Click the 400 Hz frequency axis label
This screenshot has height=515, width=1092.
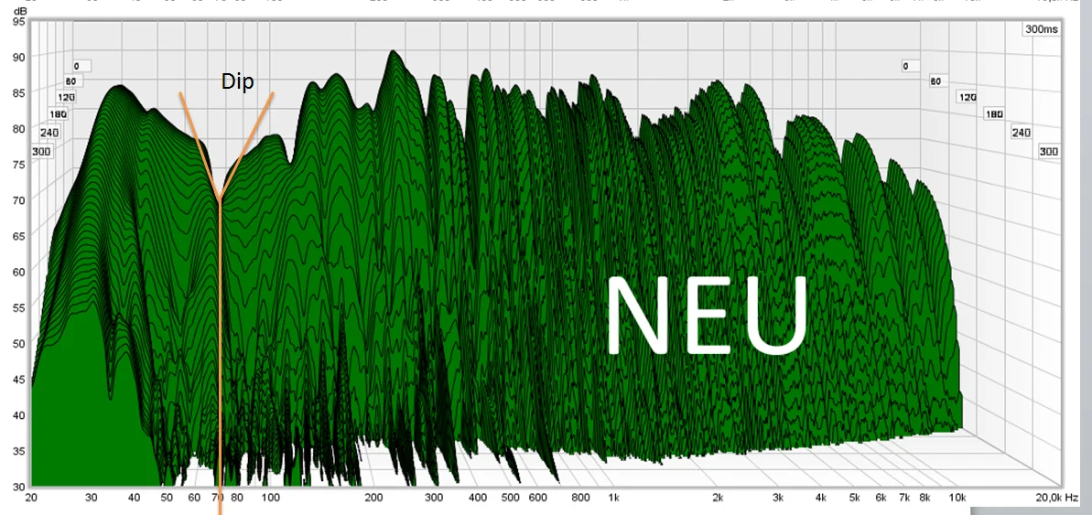(x=478, y=498)
